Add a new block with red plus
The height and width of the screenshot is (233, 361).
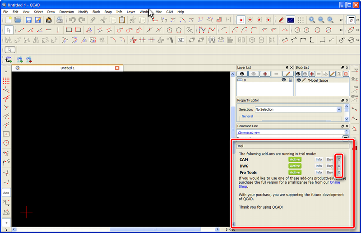coord(312,74)
